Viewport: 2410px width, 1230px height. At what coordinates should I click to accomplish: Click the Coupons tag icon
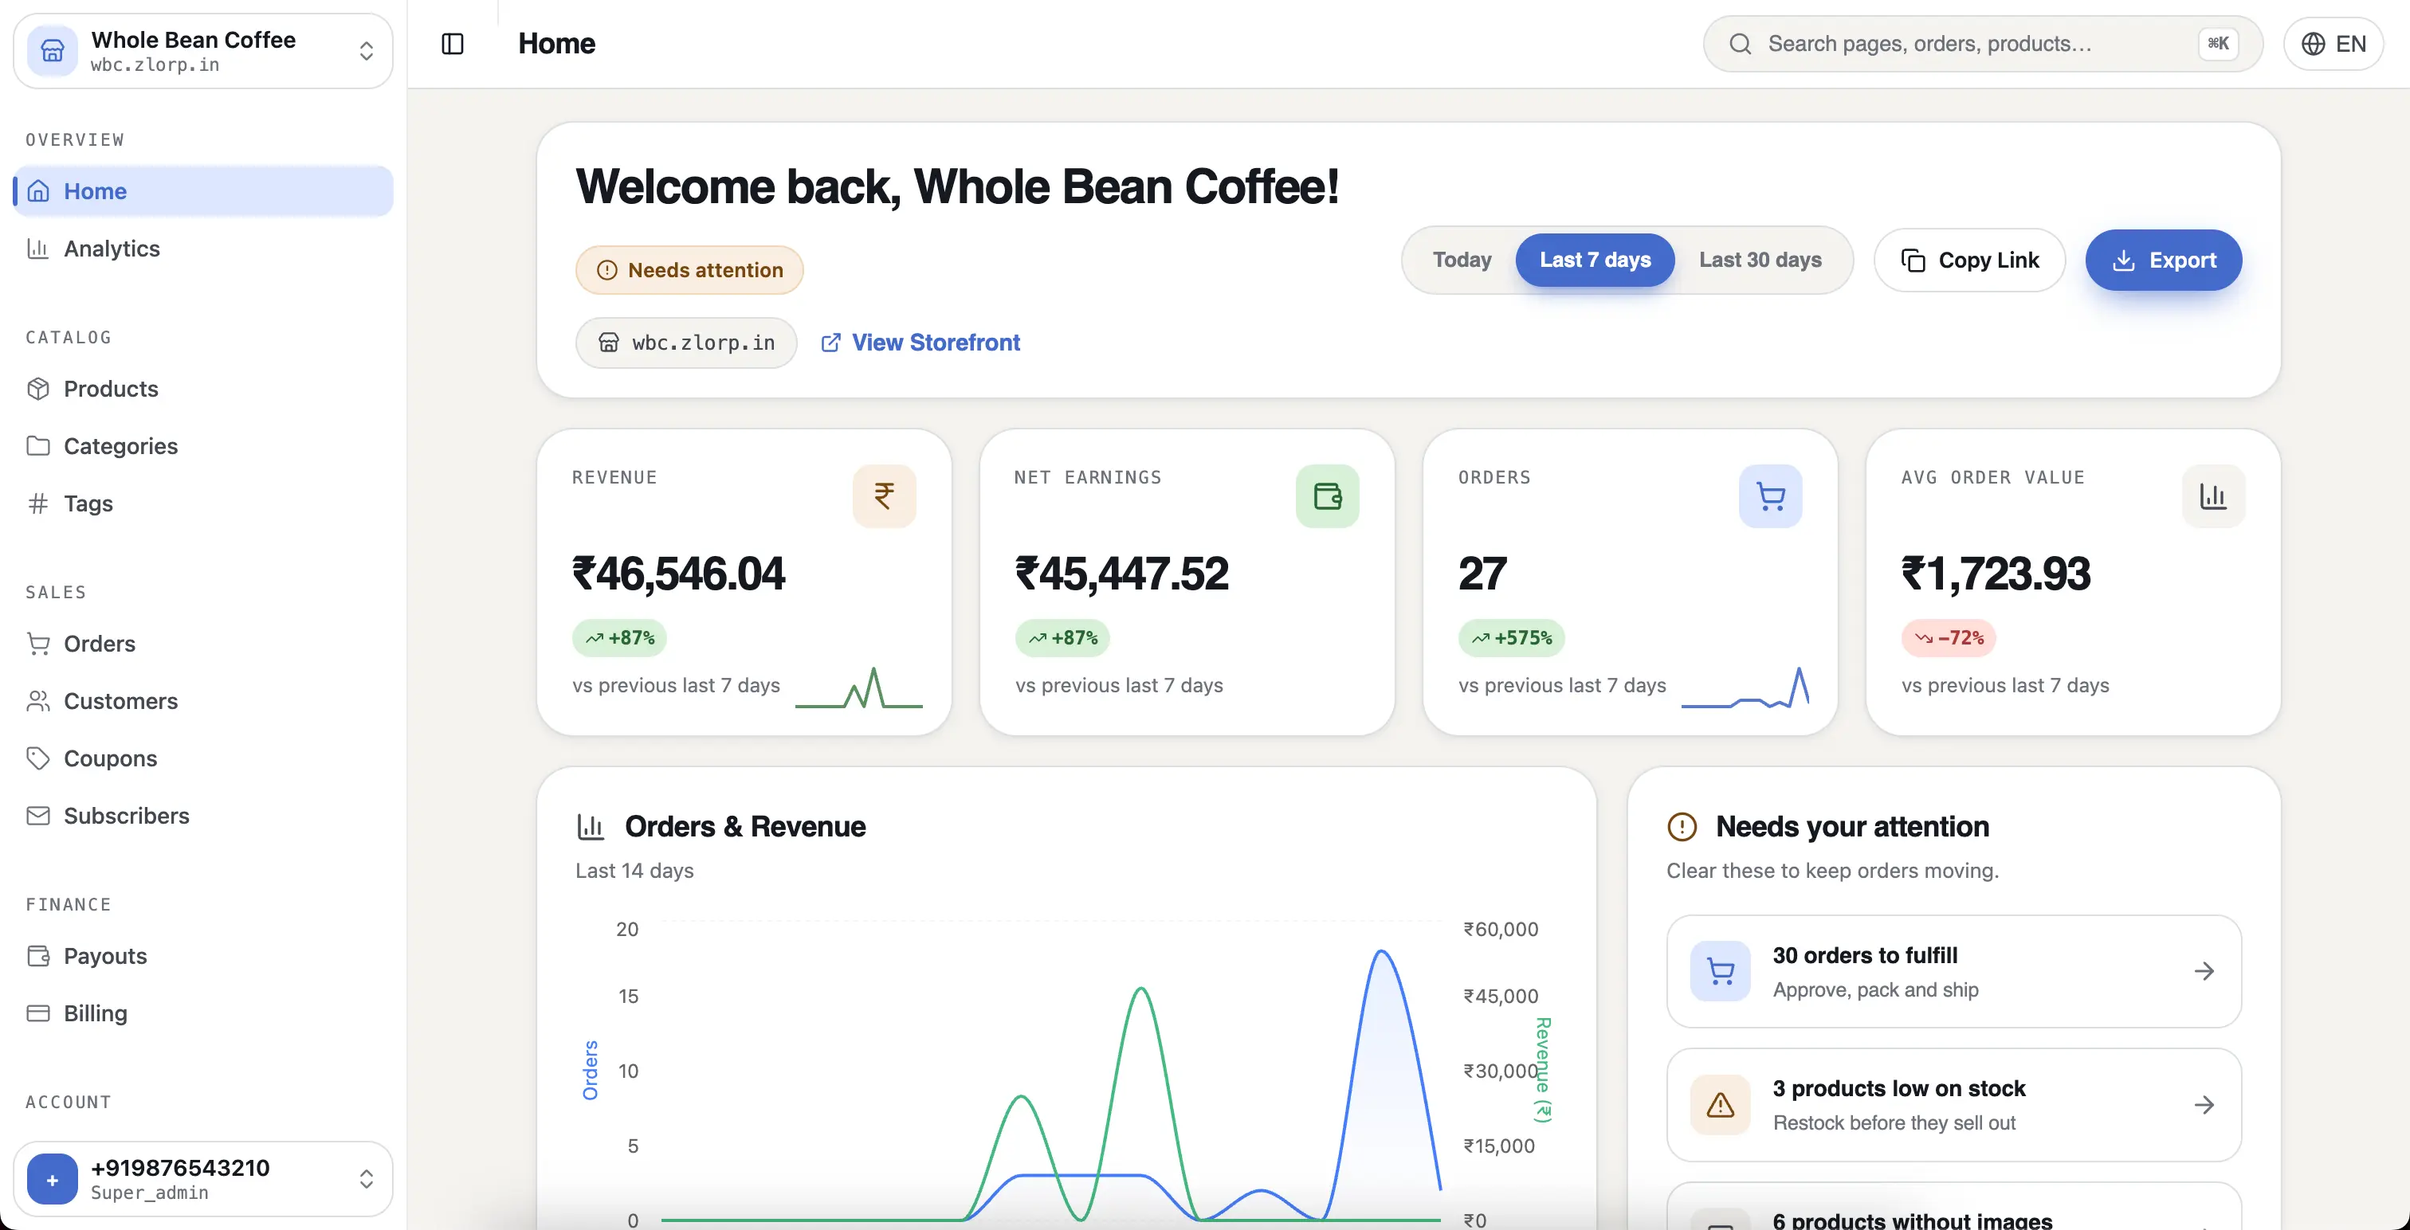pos(38,758)
